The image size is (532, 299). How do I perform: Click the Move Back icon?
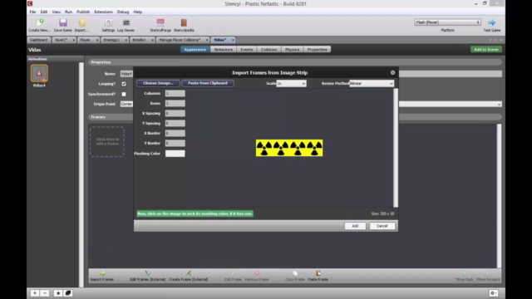click(465, 273)
